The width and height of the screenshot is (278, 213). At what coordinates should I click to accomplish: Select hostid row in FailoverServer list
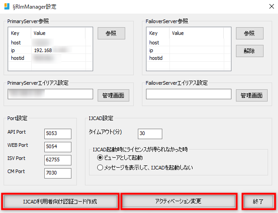[188, 58]
